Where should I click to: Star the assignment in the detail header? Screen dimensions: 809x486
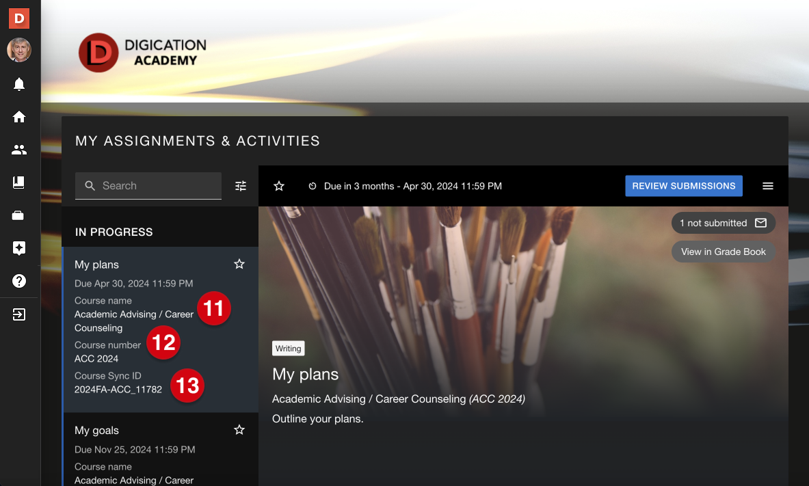coord(279,186)
